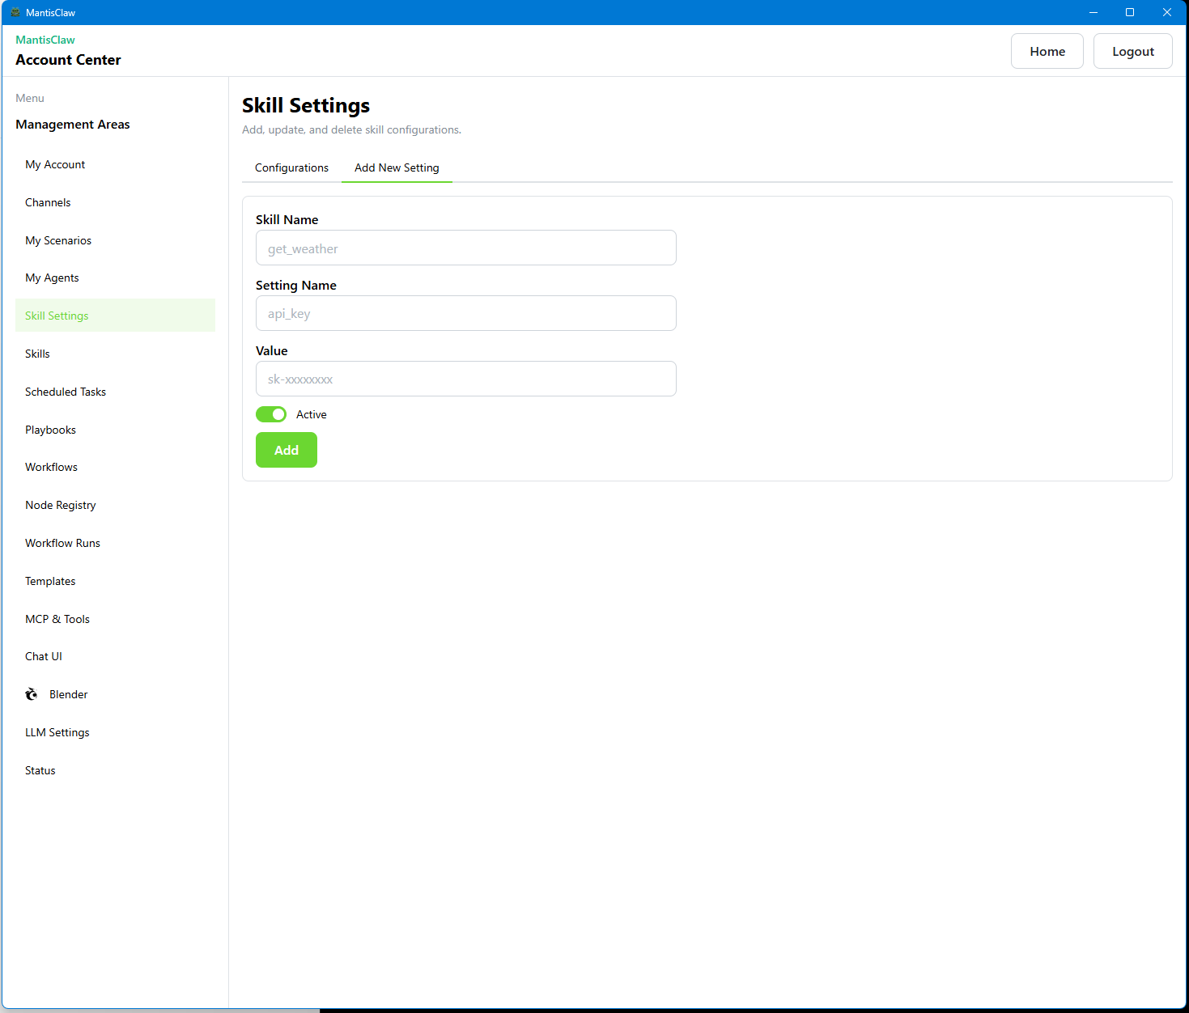Image resolution: width=1189 pixels, height=1013 pixels.
Task: Open My Account in sidebar
Action: click(x=55, y=164)
